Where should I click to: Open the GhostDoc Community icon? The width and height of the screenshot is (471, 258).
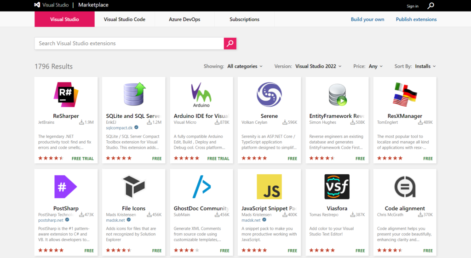[201, 187]
